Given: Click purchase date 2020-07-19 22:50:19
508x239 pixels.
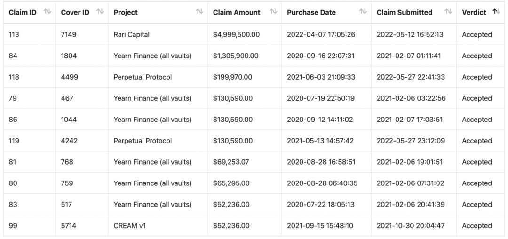Looking at the screenshot, I should [x=321, y=98].
